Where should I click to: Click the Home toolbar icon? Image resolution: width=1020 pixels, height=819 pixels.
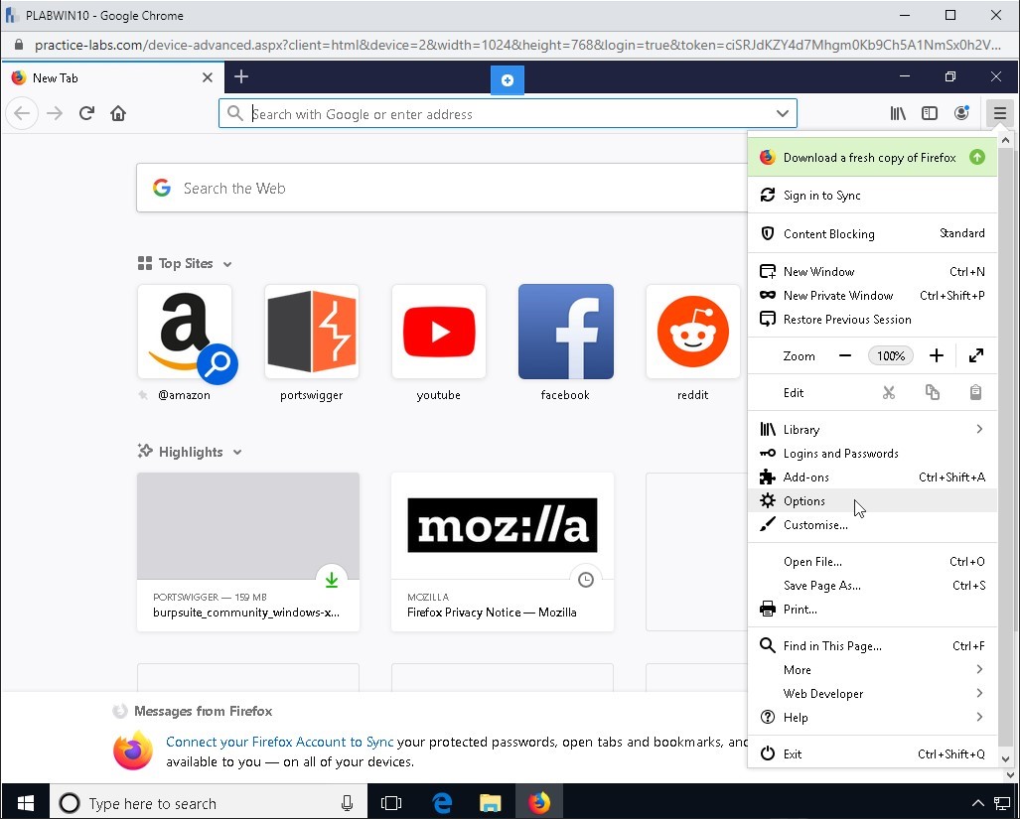tap(117, 113)
